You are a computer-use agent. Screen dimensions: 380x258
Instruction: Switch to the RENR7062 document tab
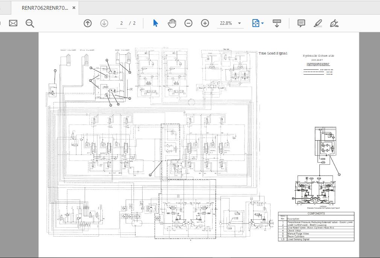pyautogui.click(x=44, y=7)
